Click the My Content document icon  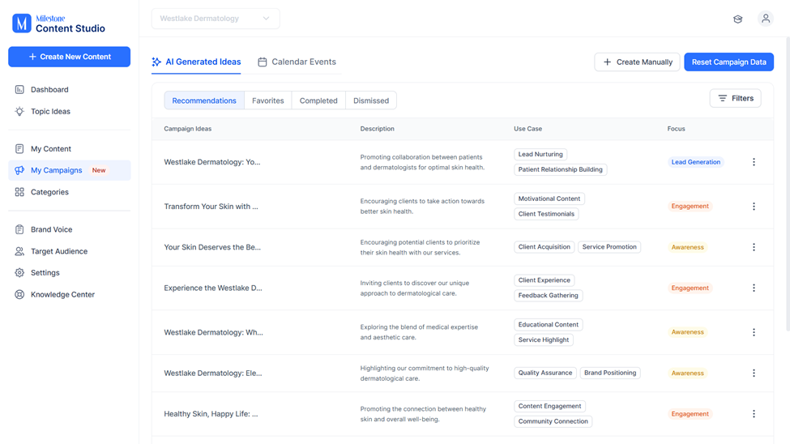pos(19,148)
